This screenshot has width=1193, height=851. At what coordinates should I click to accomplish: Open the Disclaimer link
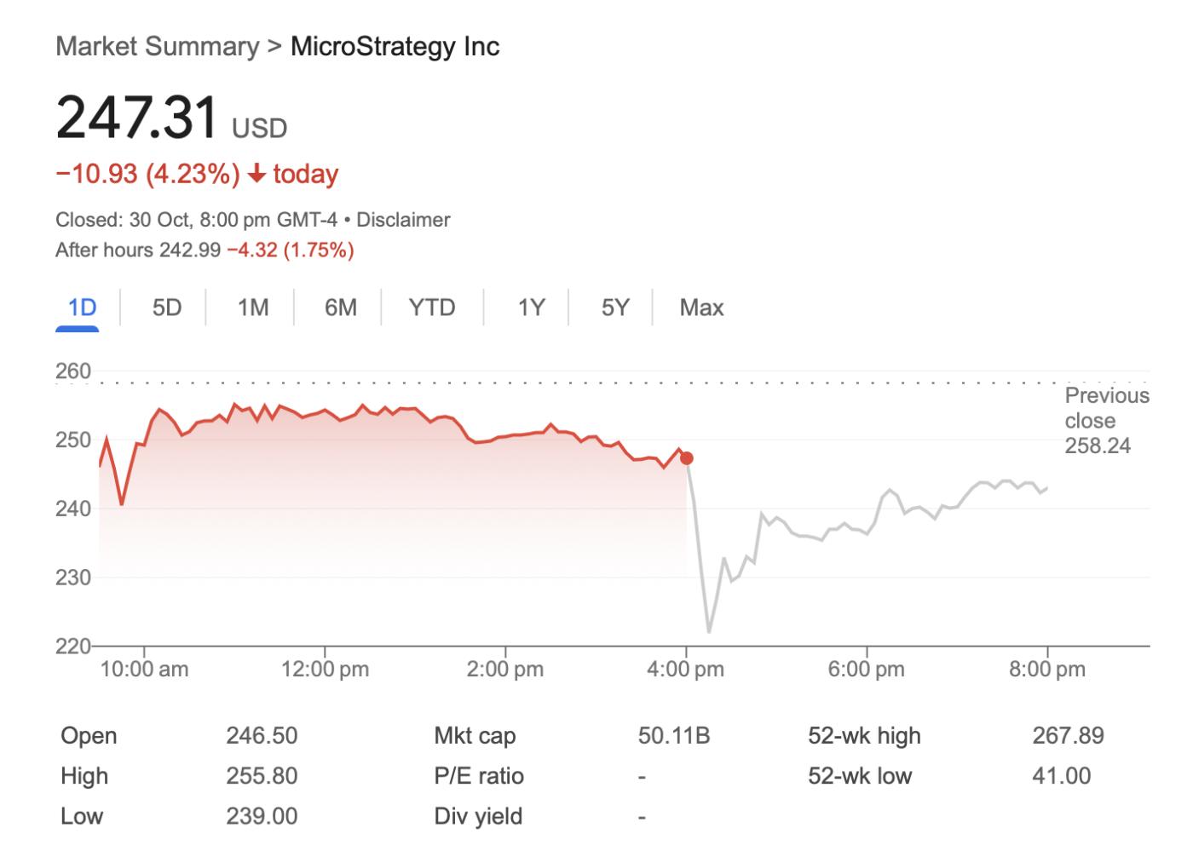point(403,220)
